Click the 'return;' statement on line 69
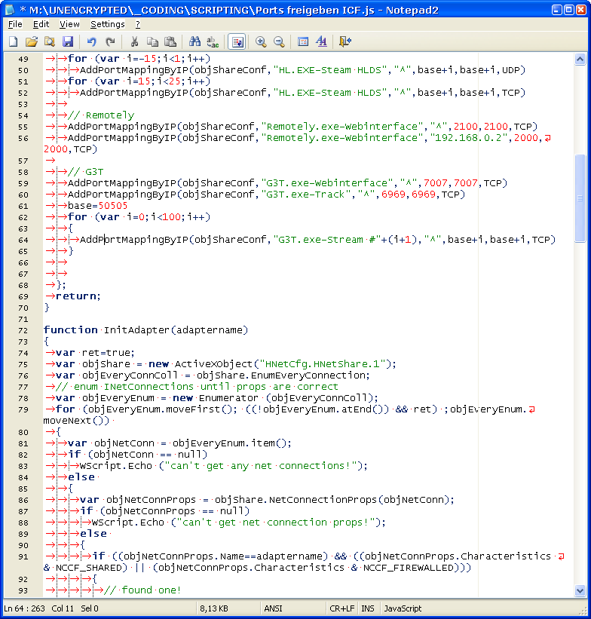 [x=78, y=296]
